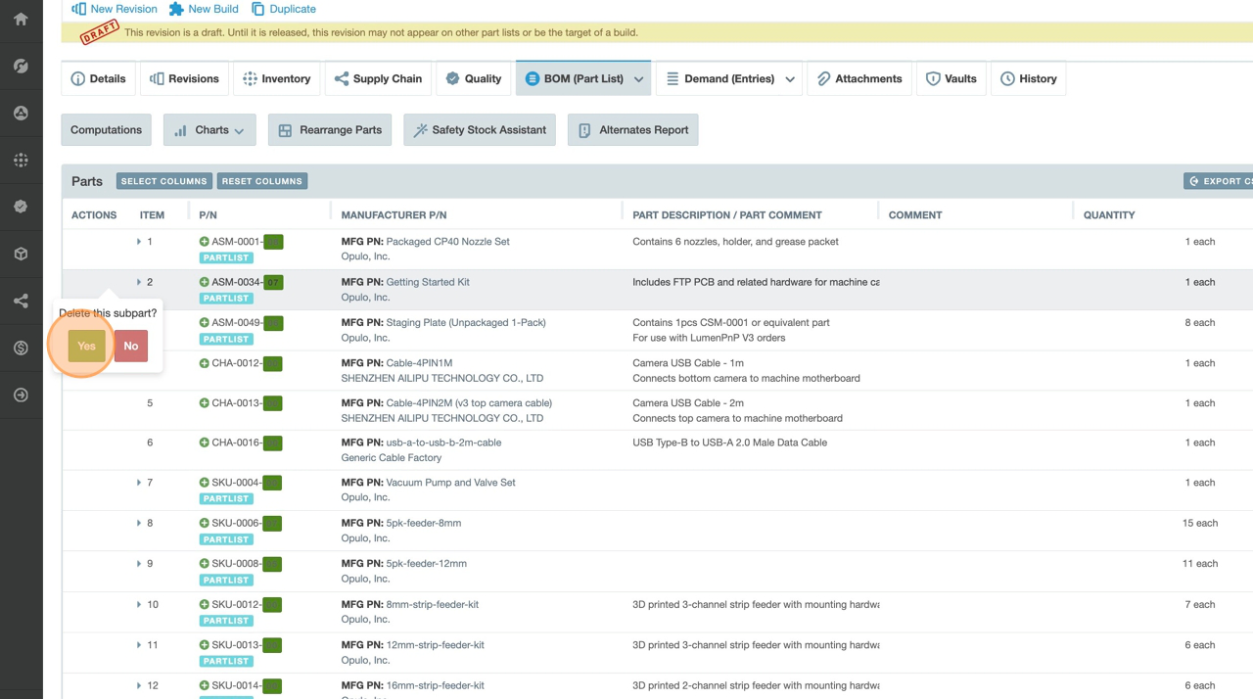
Task: Click the Select Columns button
Action: pyautogui.click(x=163, y=181)
